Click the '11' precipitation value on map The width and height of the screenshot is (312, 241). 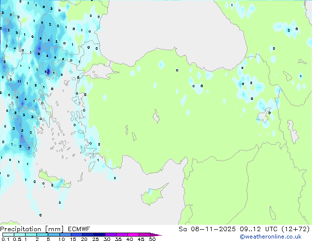(x=19, y=81)
